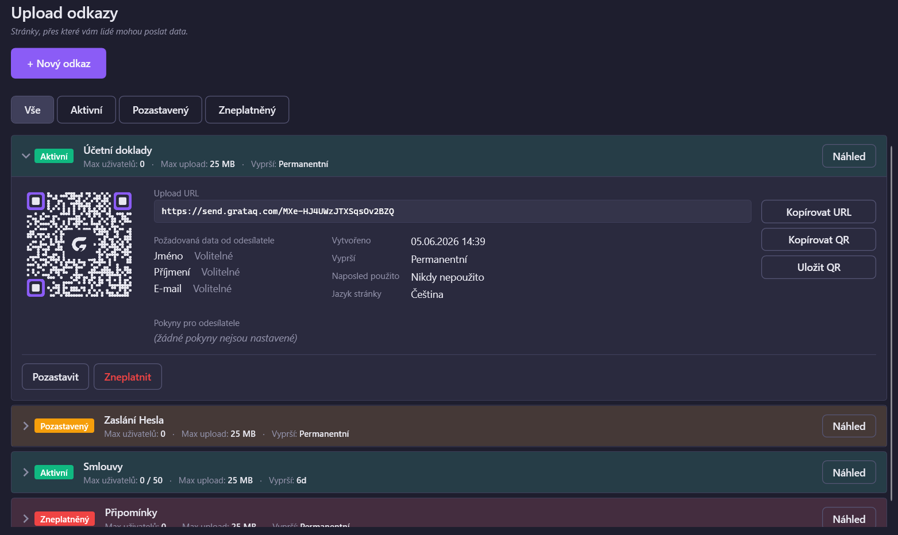
Task: Click the Smlouvy title
Action: coord(103,466)
